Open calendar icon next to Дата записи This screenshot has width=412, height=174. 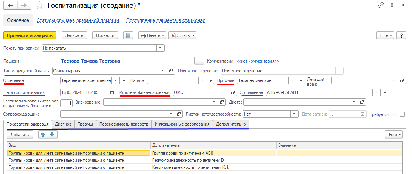click(363, 114)
